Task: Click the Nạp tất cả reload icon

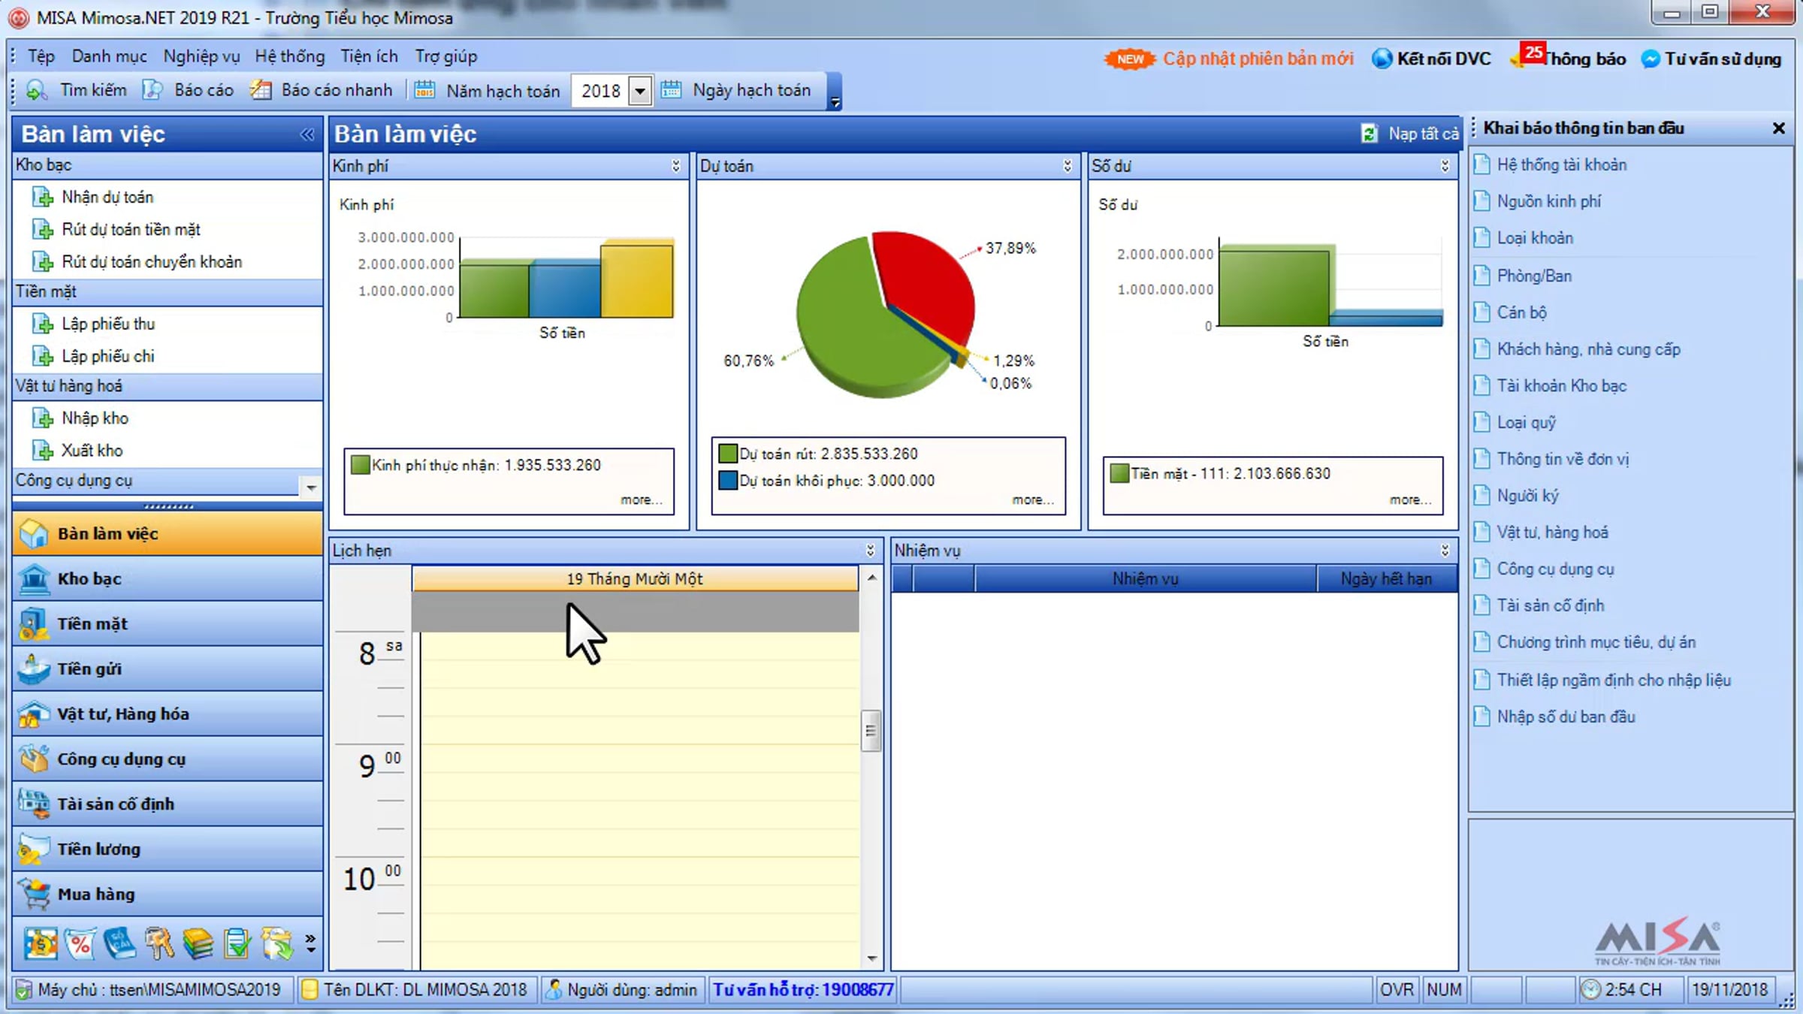Action: [x=1369, y=134]
